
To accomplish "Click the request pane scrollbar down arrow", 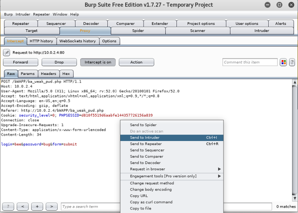I will pos(295,199).
